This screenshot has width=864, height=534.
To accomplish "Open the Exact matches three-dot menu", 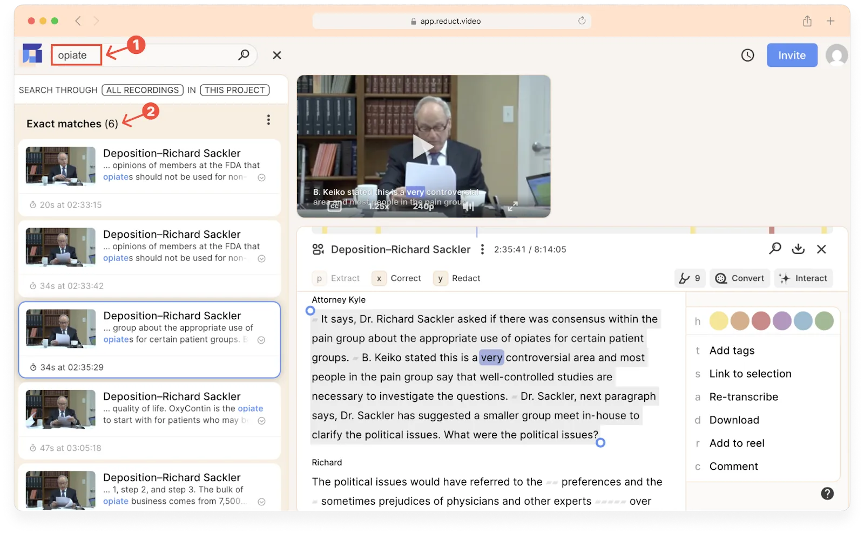I will click(268, 120).
